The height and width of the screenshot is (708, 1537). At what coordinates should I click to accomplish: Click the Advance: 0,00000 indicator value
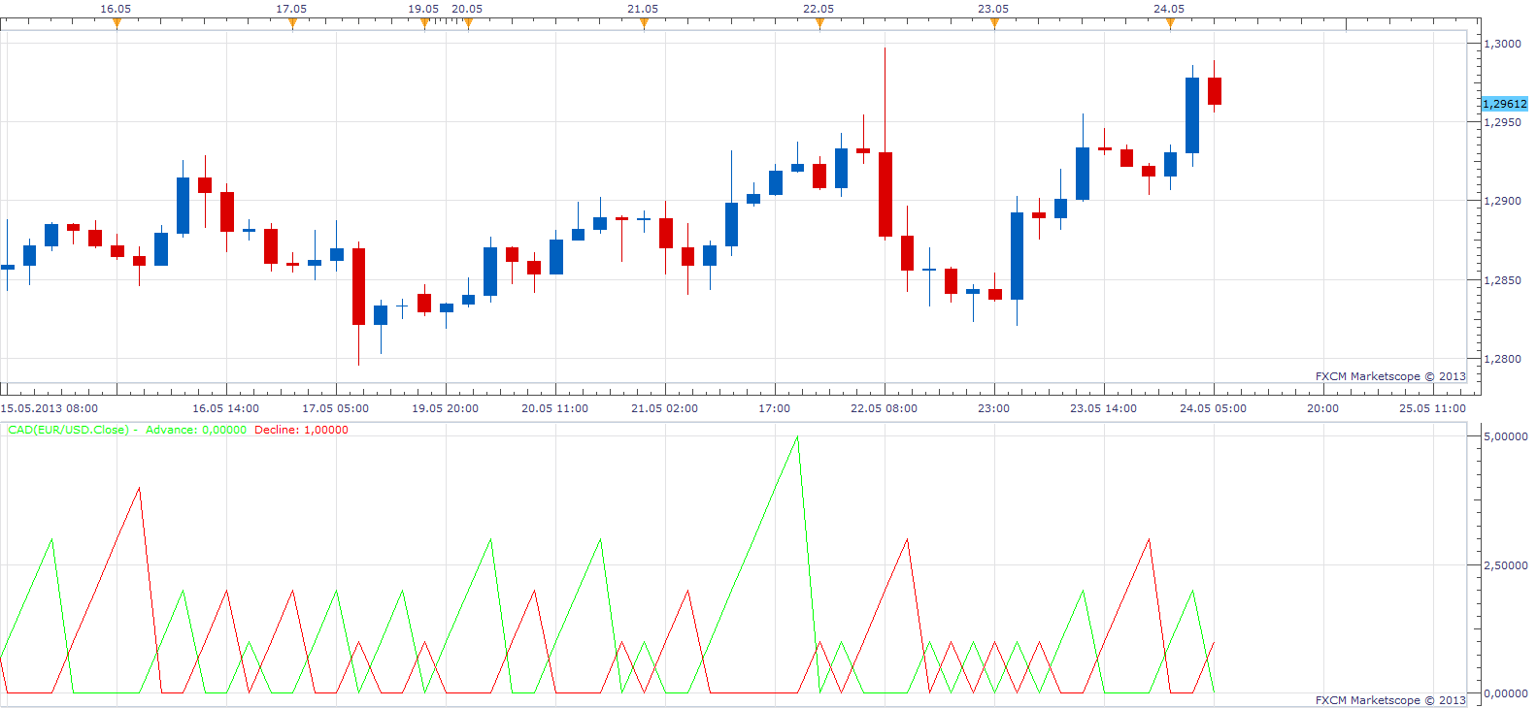click(x=196, y=430)
